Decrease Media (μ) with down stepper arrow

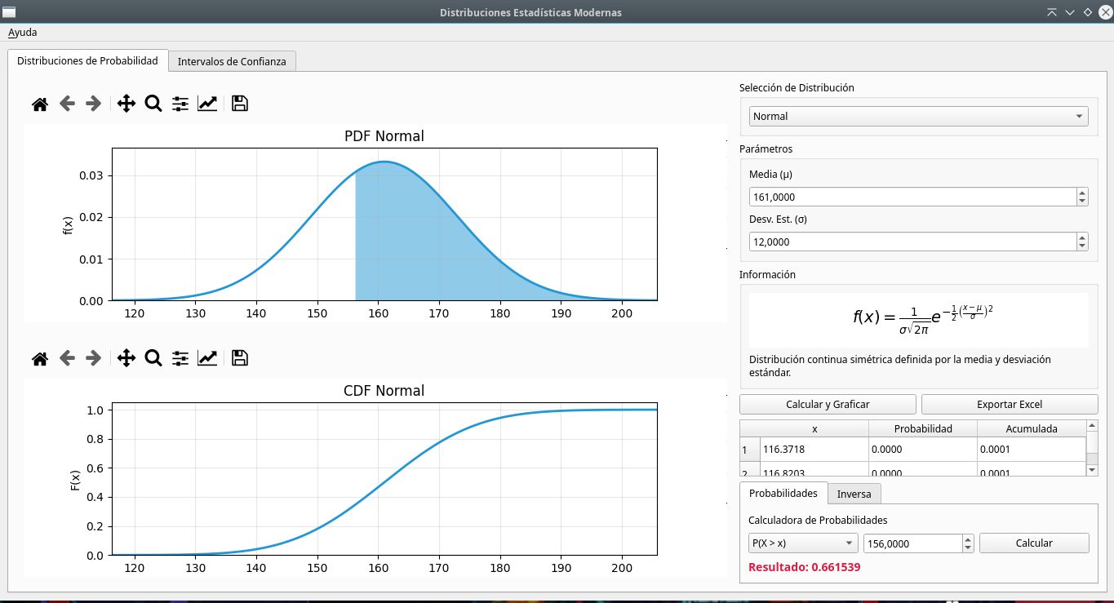tap(1082, 202)
